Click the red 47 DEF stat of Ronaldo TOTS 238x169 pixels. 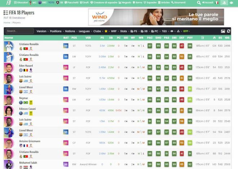(x=182, y=46)
